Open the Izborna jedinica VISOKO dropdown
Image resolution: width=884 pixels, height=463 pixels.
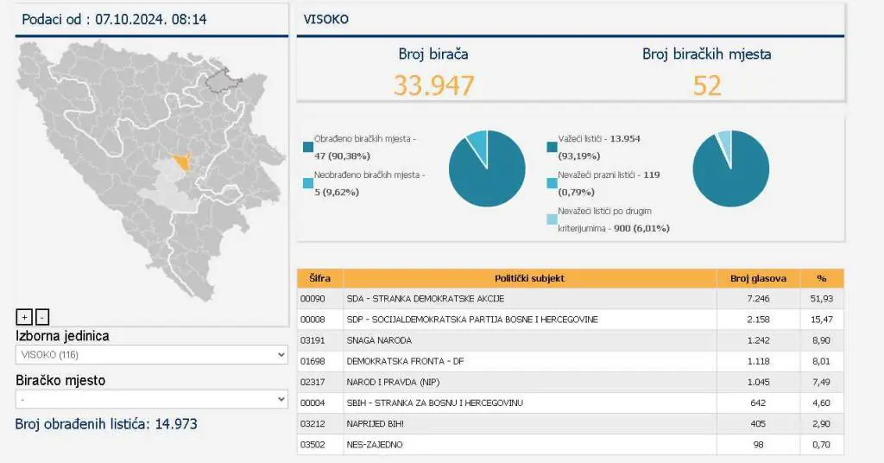click(x=151, y=355)
